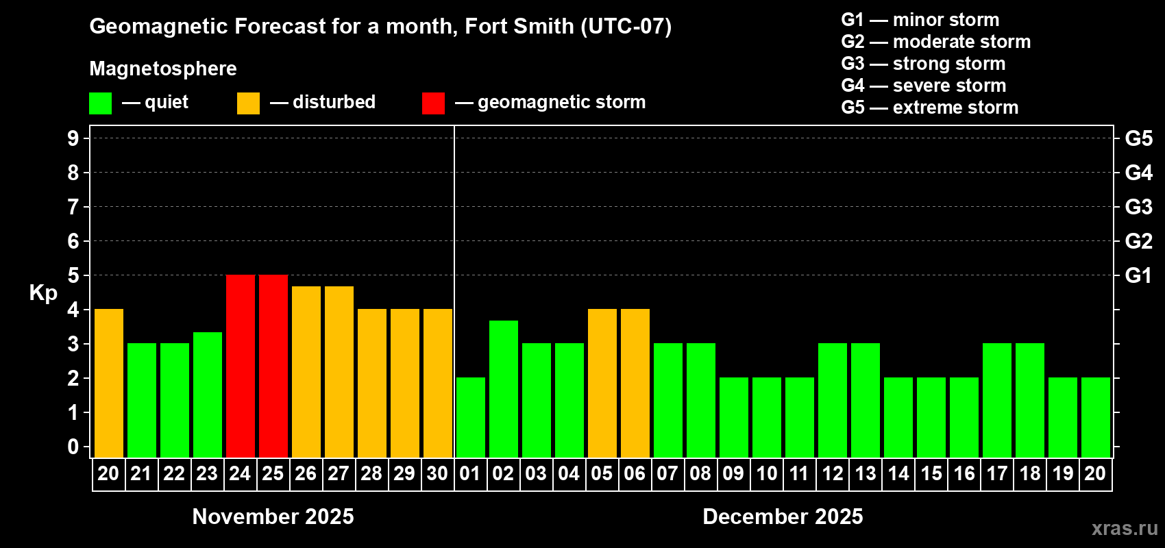Click the chart title Geomagnetic Forecast
Viewport: 1165px width, 548px height.
click(x=380, y=26)
